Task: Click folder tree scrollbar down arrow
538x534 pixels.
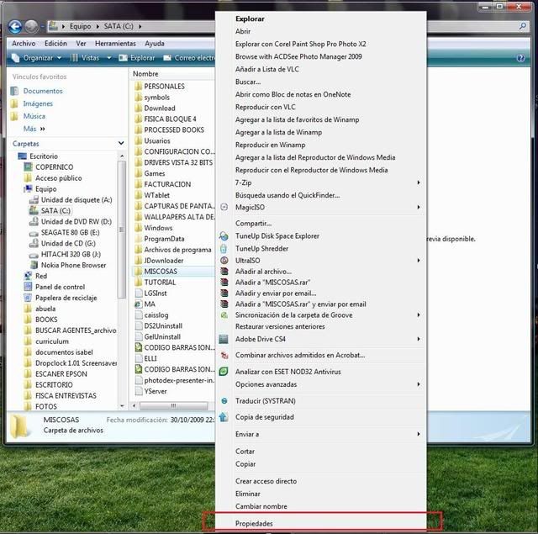Action: point(122,406)
